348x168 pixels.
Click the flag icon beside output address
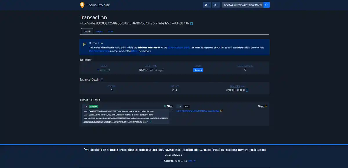[x=221, y=111]
